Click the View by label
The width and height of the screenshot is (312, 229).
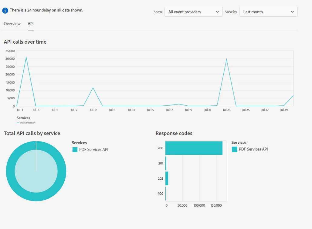pos(231,12)
